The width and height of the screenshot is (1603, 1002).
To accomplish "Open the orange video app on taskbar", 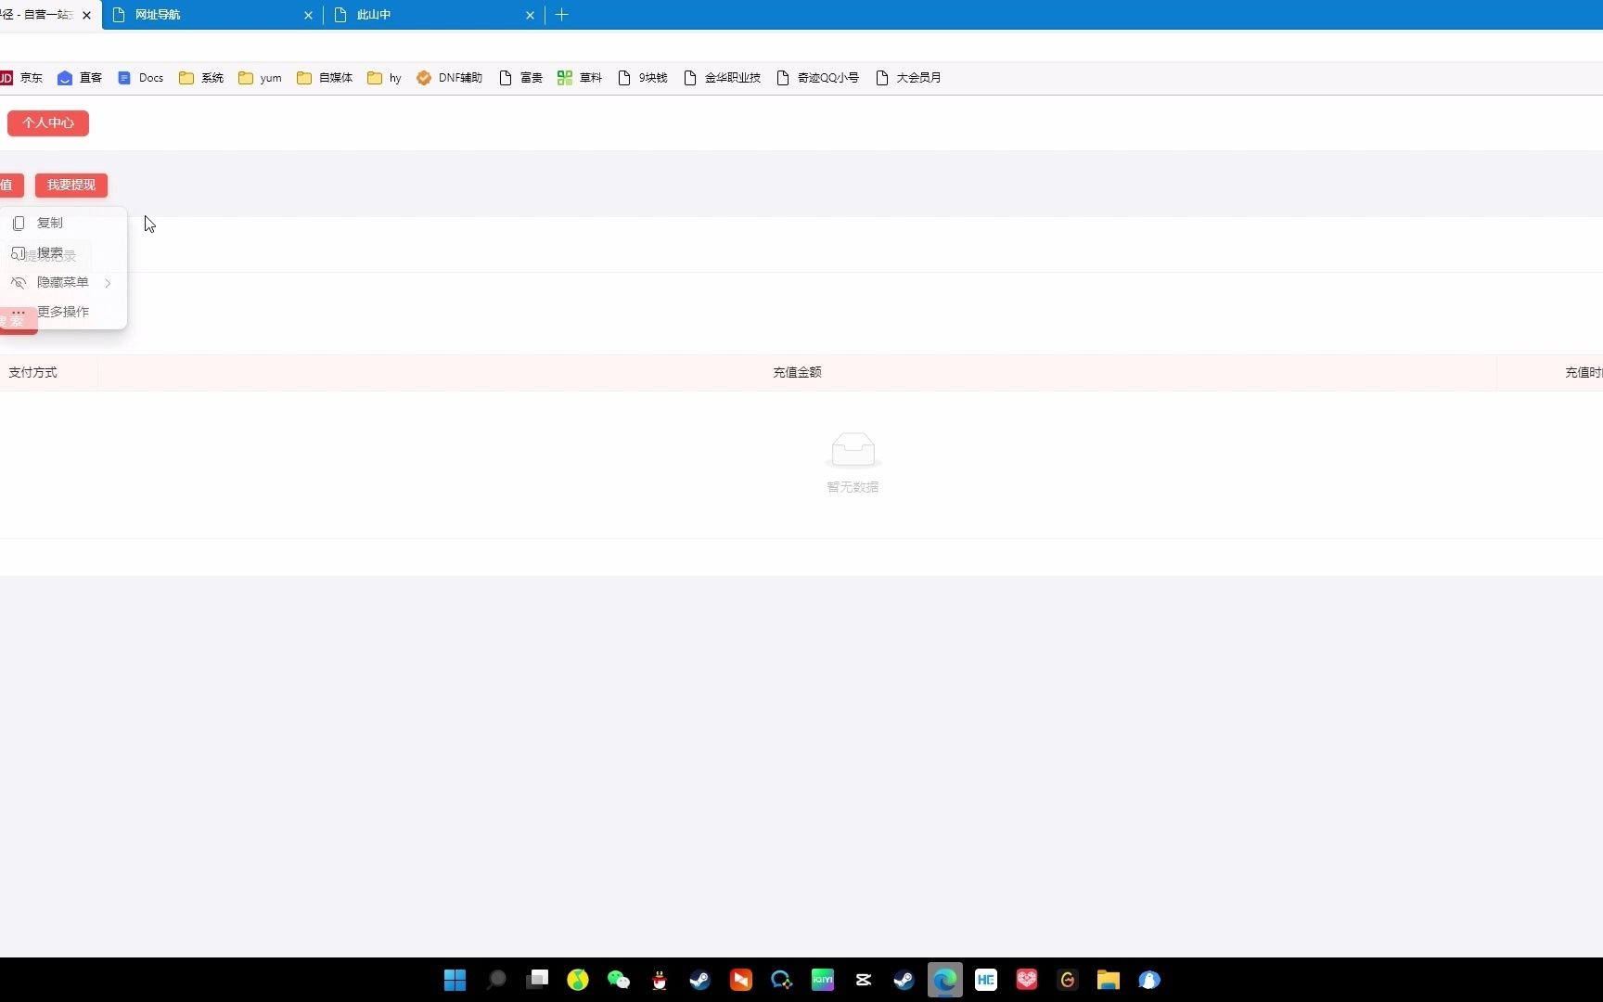I will [x=741, y=980].
